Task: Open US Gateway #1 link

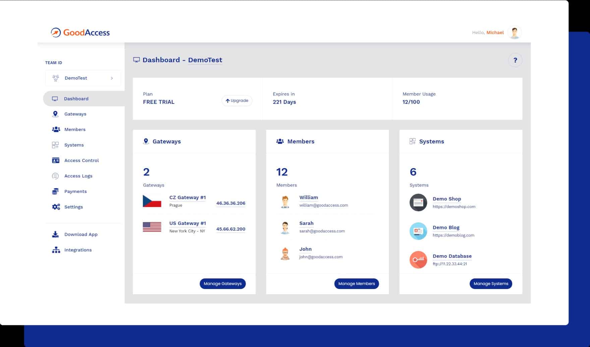Action: pos(187,223)
